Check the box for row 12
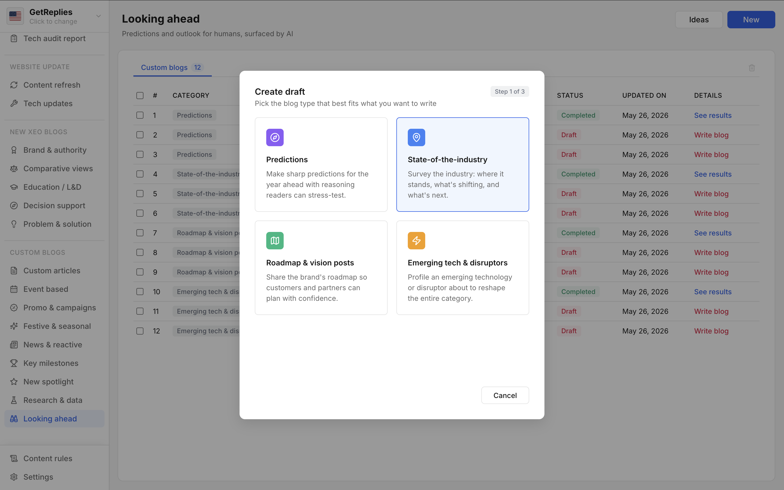 point(140,331)
